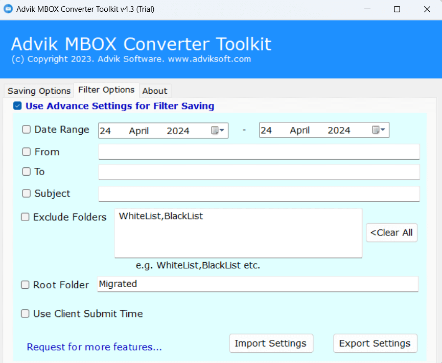This screenshot has width=442, height=363.
Task: Switch to the Saving Options tab
Action: pyautogui.click(x=39, y=91)
